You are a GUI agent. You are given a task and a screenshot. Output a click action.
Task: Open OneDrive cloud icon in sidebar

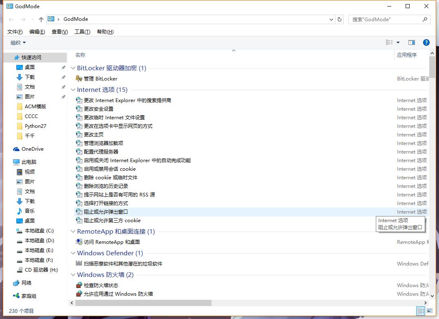point(16,149)
